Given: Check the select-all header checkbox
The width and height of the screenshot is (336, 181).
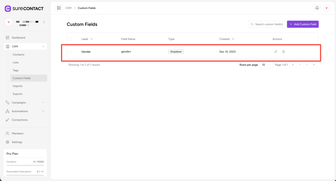Looking at the screenshot, I should click(70, 39).
